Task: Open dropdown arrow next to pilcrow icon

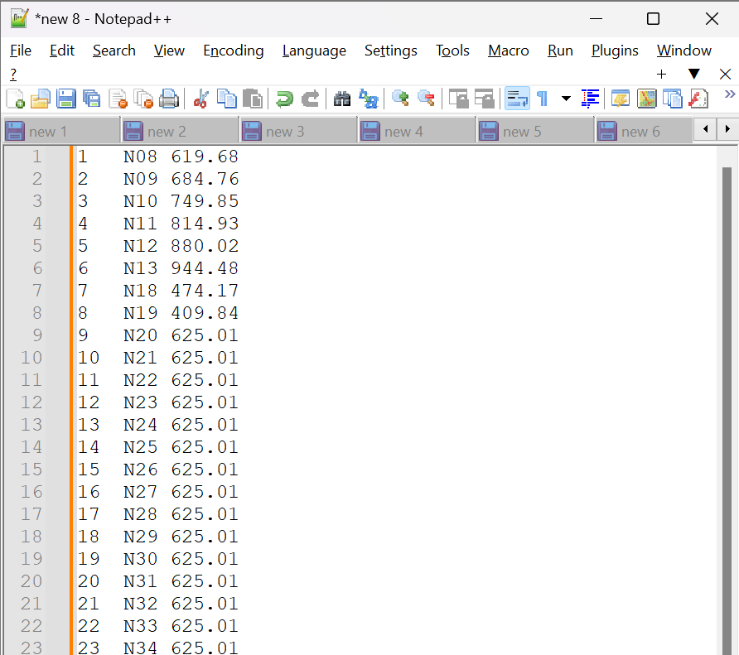Action: pyautogui.click(x=566, y=99)
